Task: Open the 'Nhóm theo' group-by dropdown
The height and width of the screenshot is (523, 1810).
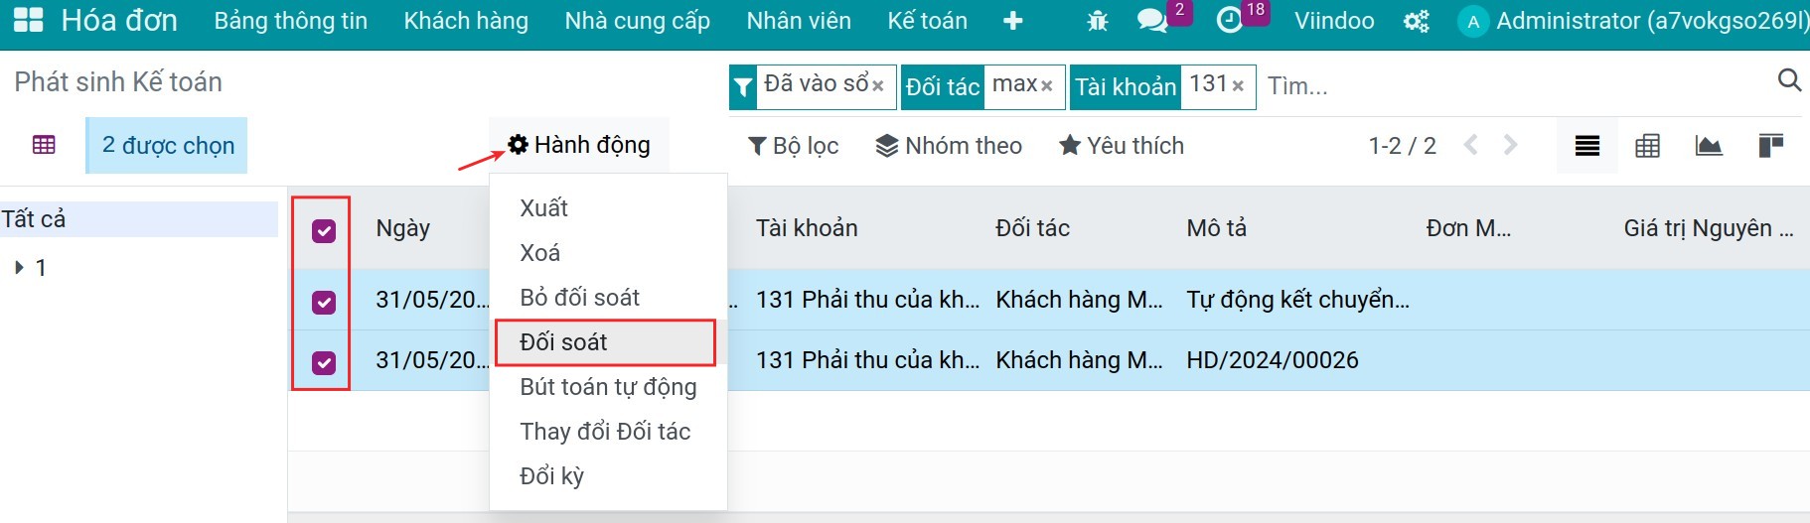Action: (x=949, y=146)
